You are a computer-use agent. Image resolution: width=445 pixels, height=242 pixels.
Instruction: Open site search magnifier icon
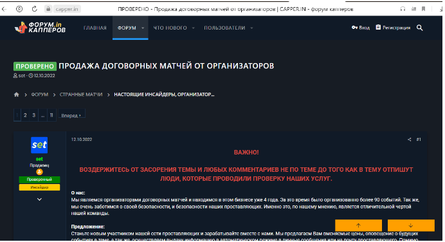click(420, 28)
